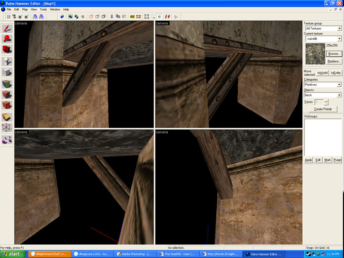Select the Vertex manipulation tool
Screen dimensions: 344x258
coord(7,128)
